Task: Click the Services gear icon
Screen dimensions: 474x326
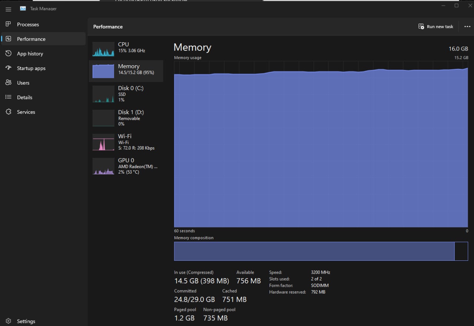Action: click(x=8, y=112)
